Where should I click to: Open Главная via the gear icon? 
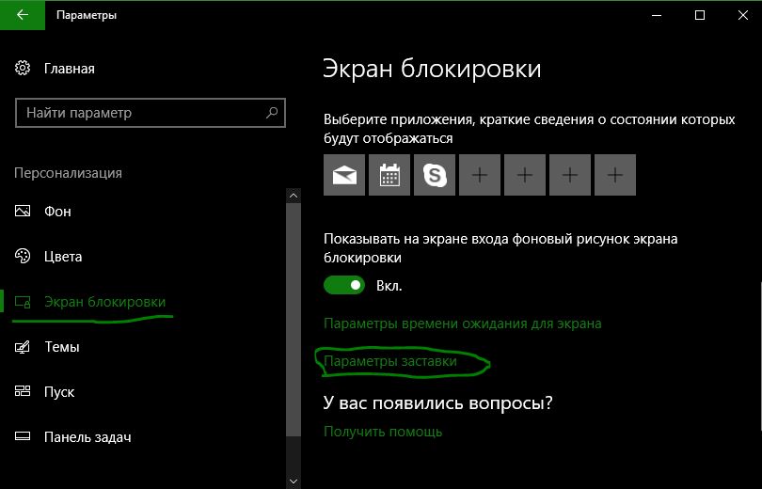coord(23,68)
